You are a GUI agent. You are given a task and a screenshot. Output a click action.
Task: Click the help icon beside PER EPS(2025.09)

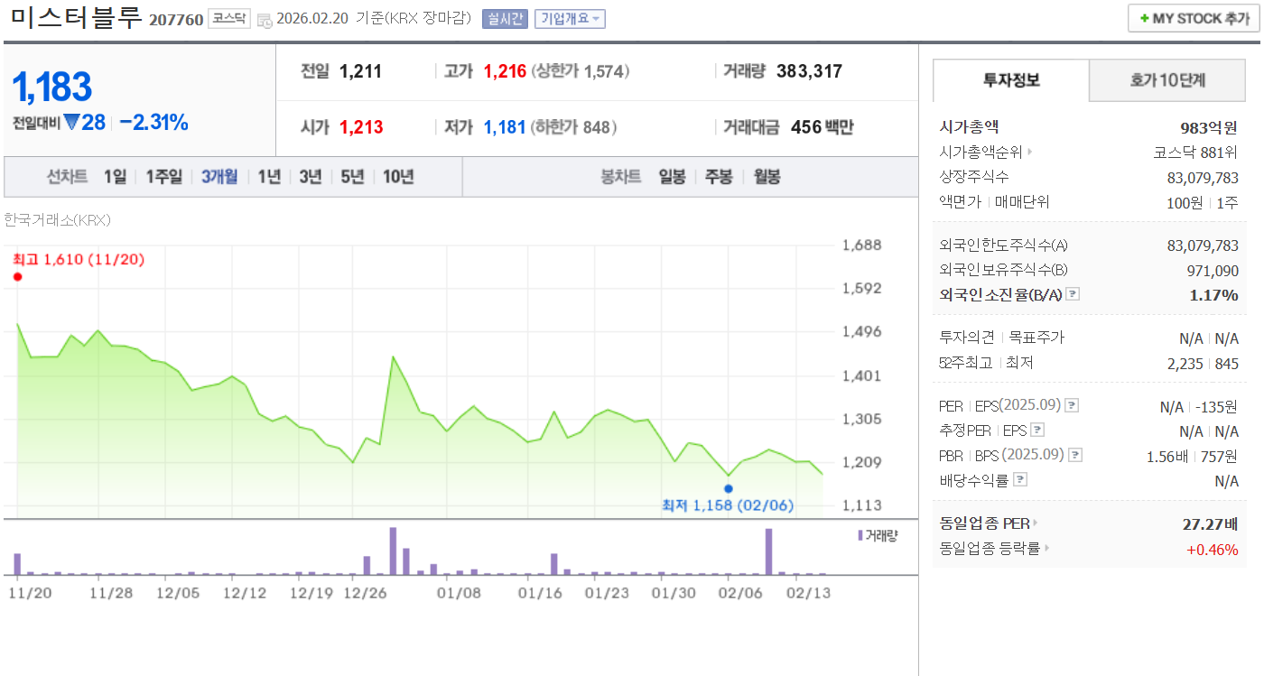click(1073, 406)
